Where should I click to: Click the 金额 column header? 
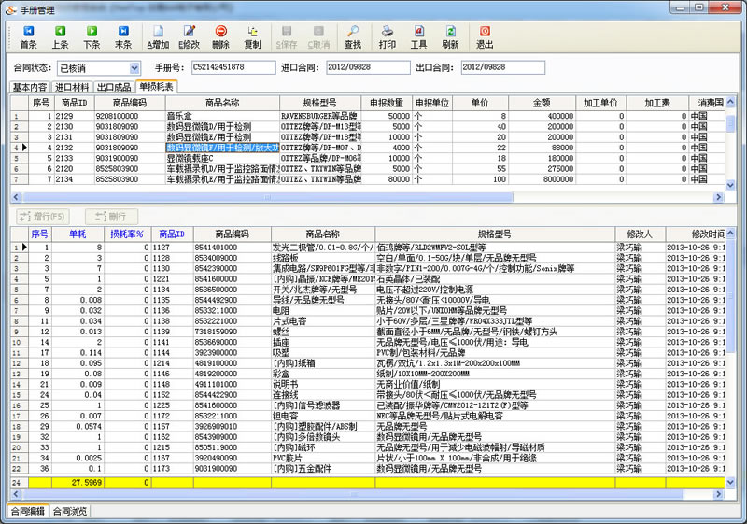coord(542,103)
